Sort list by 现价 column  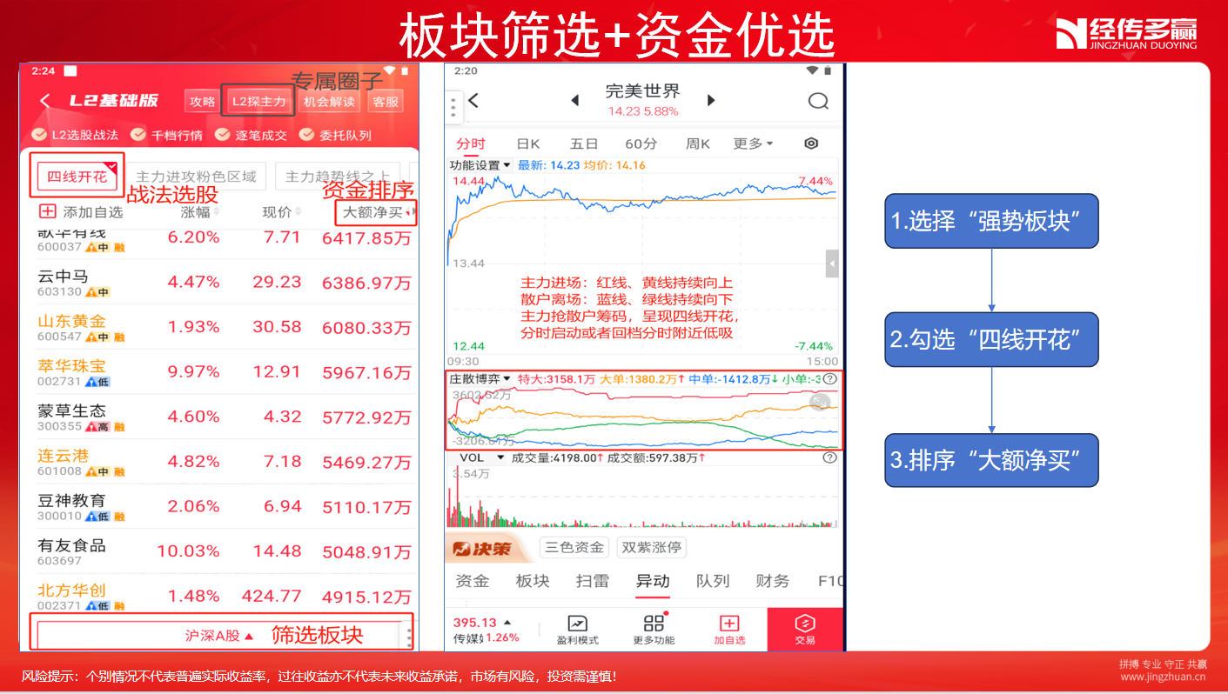pyautogui.click(x=282, y=211)
